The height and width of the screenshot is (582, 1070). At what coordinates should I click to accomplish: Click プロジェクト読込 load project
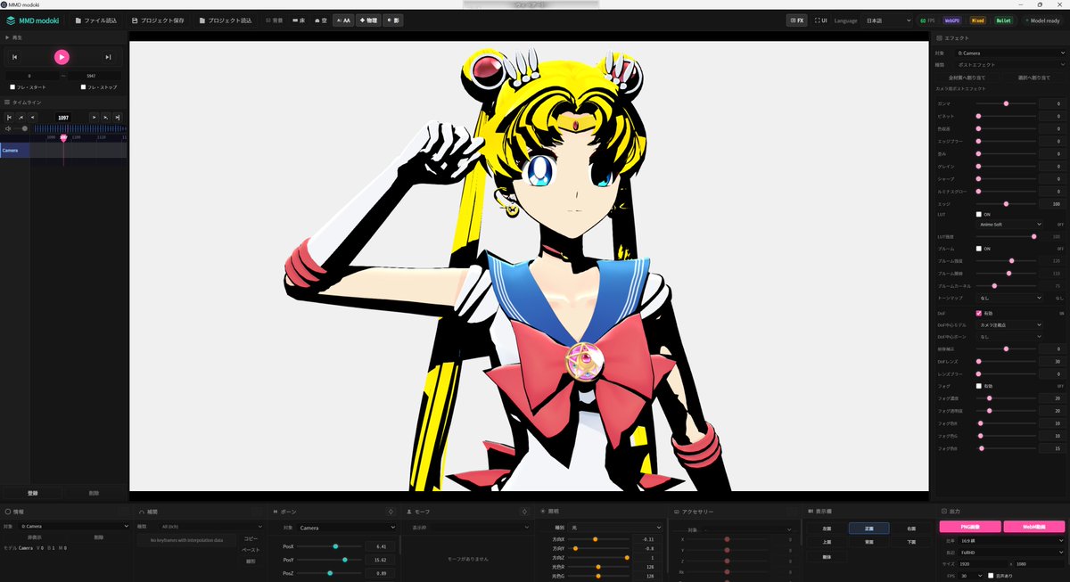coord(226,20)
